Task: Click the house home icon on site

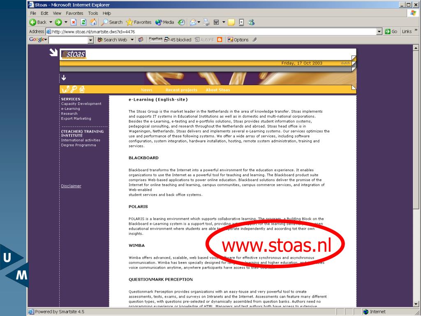Action: pyautogui.click(x=82, y=89)
